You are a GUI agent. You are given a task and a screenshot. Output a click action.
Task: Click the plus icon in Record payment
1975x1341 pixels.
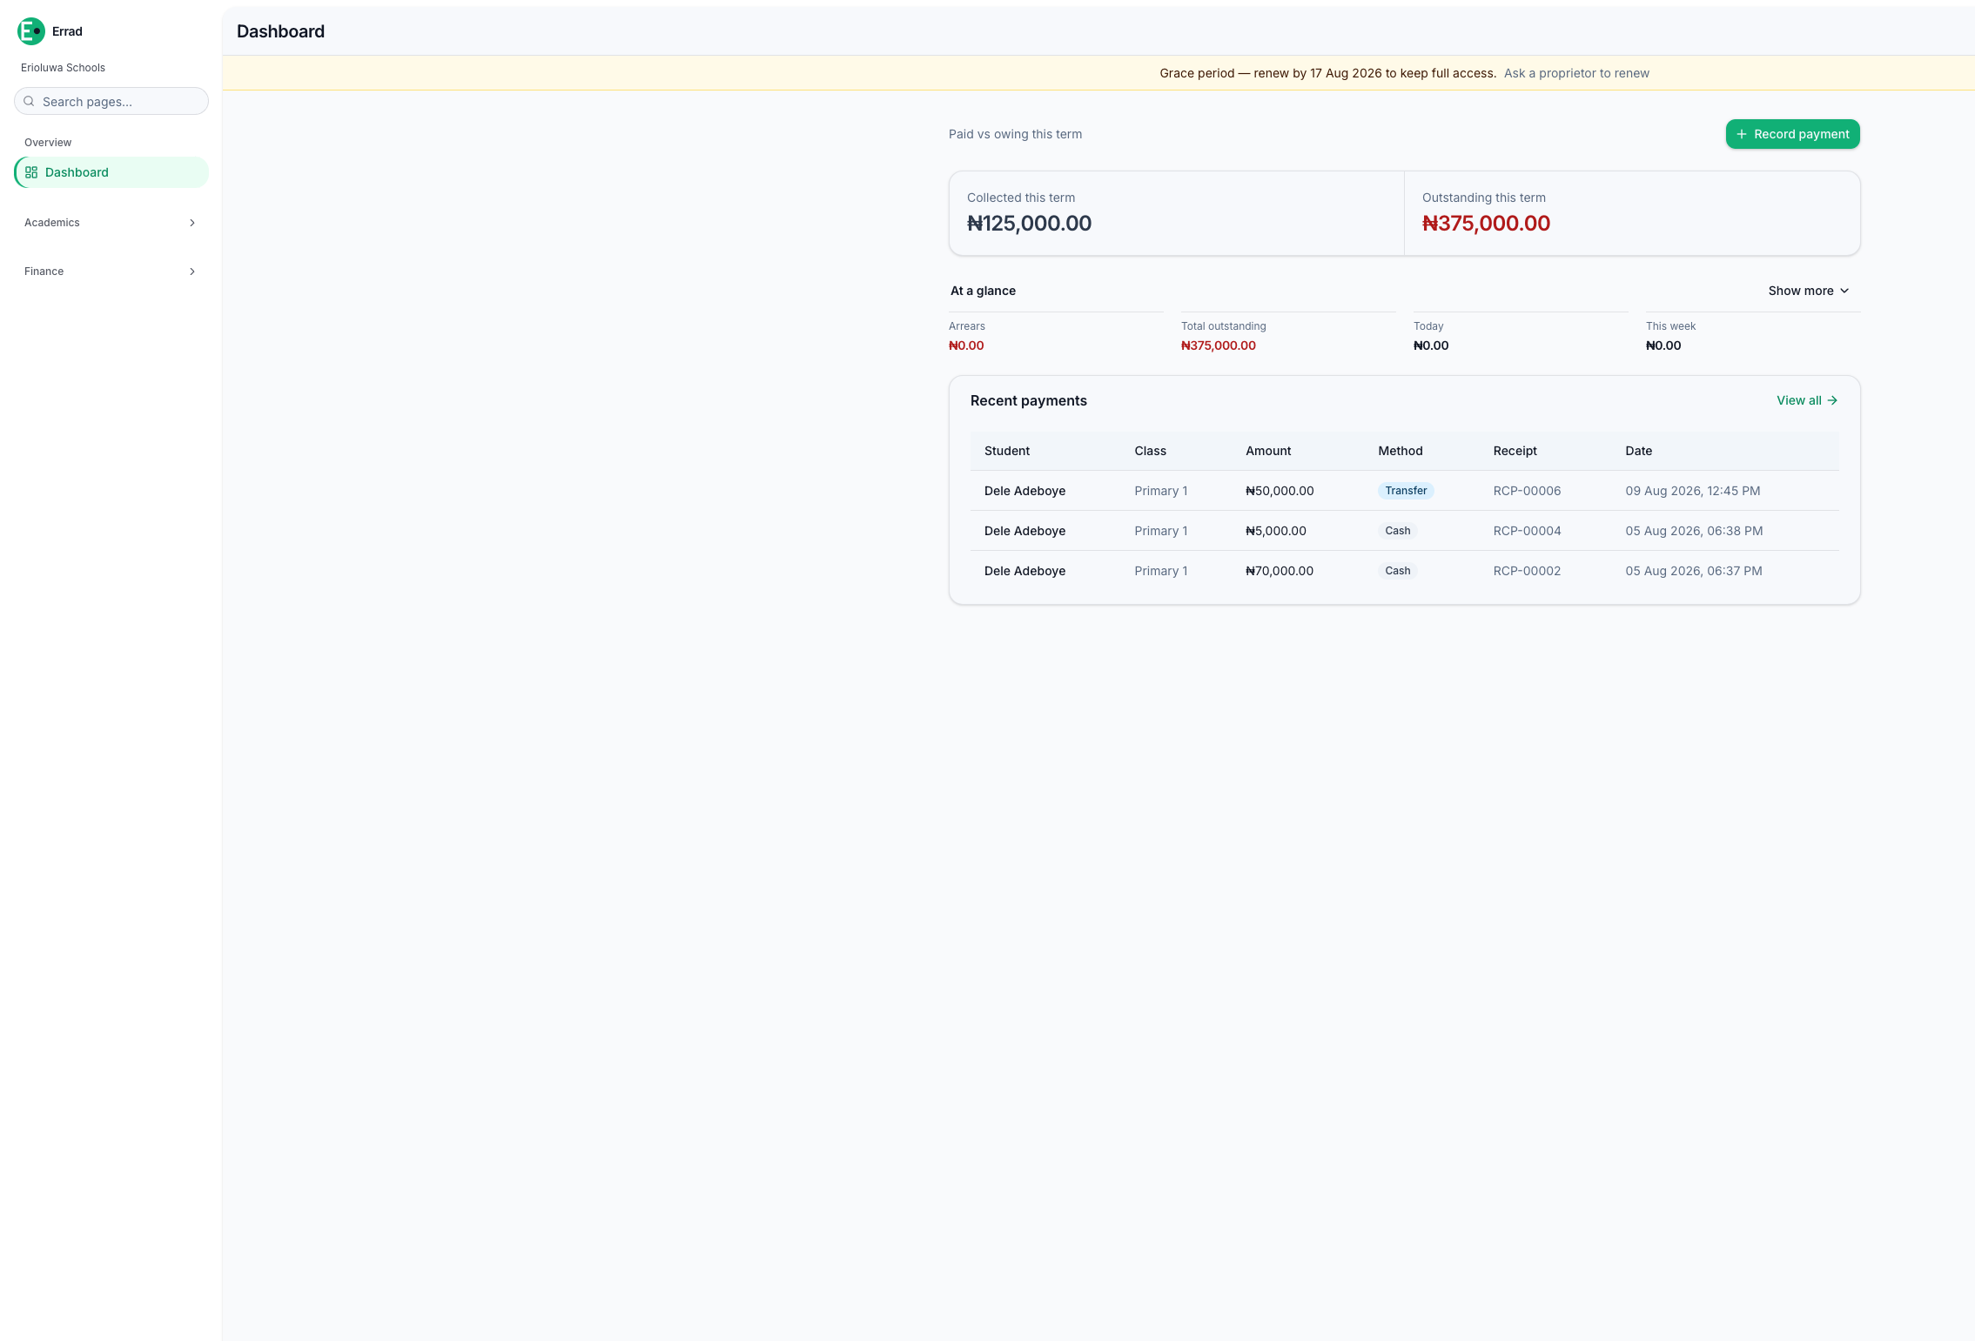coord(1742,134)
